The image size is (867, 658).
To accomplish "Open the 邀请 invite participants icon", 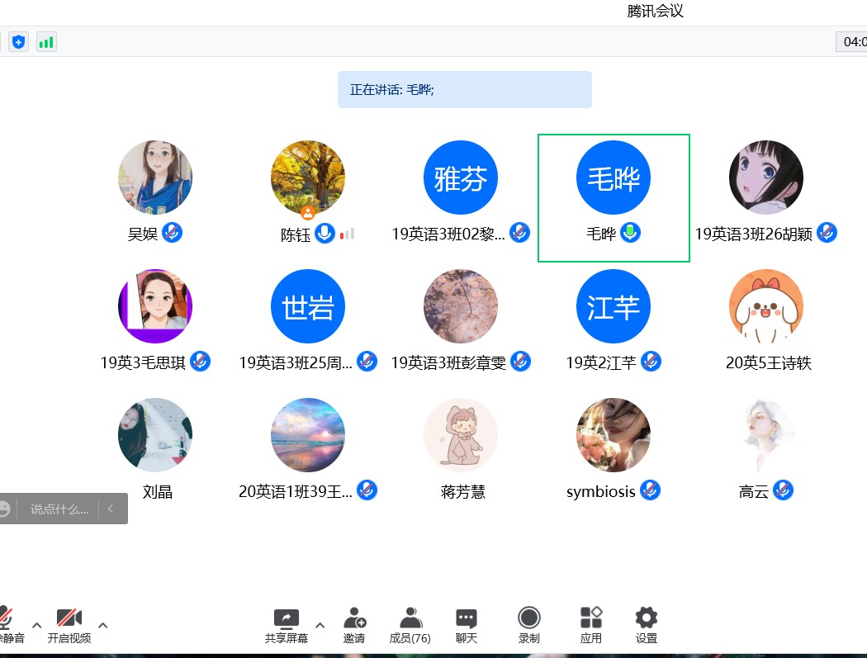I will [x=354, y=618].
